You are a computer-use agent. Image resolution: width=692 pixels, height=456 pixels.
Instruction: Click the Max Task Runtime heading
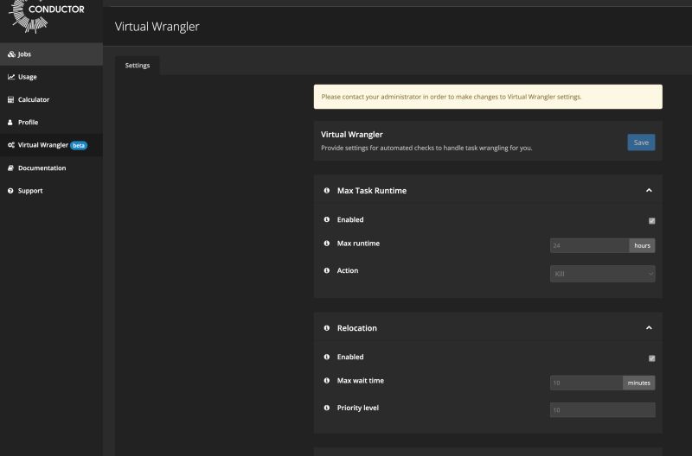point(372,191)
